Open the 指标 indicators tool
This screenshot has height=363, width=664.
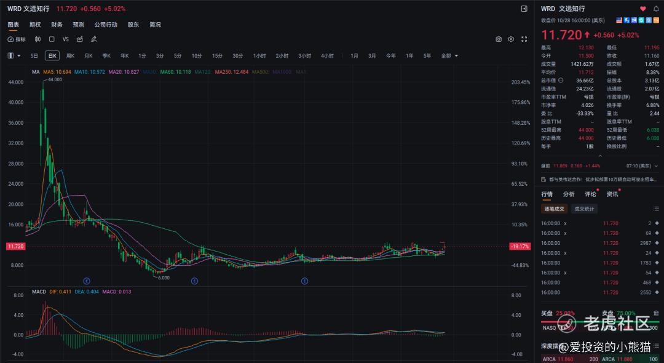click(17, 39)
